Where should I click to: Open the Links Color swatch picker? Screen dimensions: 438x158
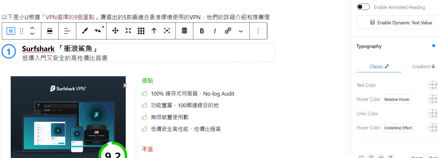[x=433, y=114]
